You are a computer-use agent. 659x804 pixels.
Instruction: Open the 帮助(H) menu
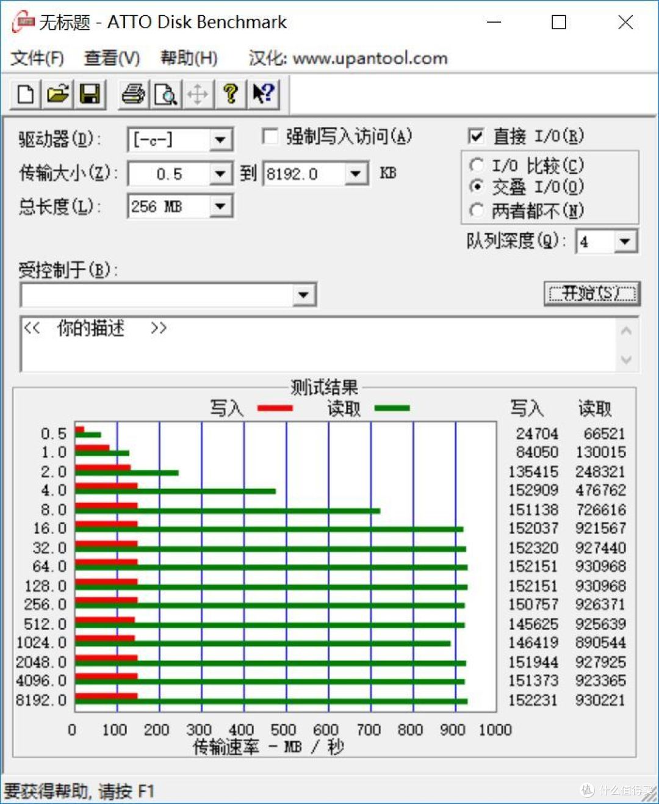pyautogui.click(x=189, y=59)
